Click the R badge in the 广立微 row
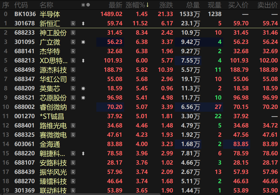The width and height of the screenshot is (280, 195). [73, 42]
